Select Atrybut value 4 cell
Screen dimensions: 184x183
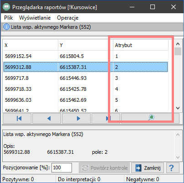(141, 89)
